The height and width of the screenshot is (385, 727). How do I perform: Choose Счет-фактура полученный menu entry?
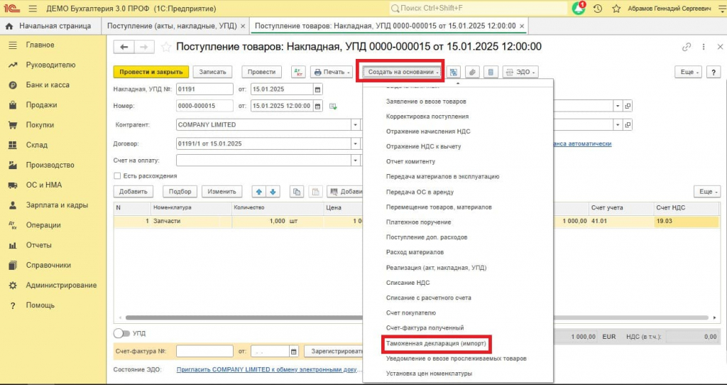425,328
